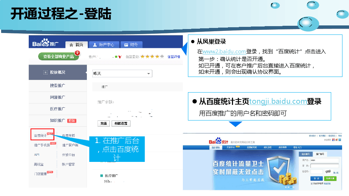349x196 pixels.
Task: Toggle the 安全控件登录 checkbox
Action: pyautogui.click(x=312, y=184)
